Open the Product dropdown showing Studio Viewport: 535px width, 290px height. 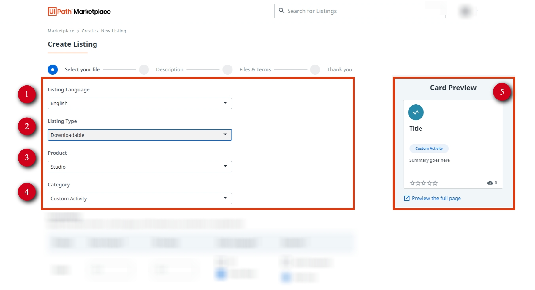coord(140,167)
